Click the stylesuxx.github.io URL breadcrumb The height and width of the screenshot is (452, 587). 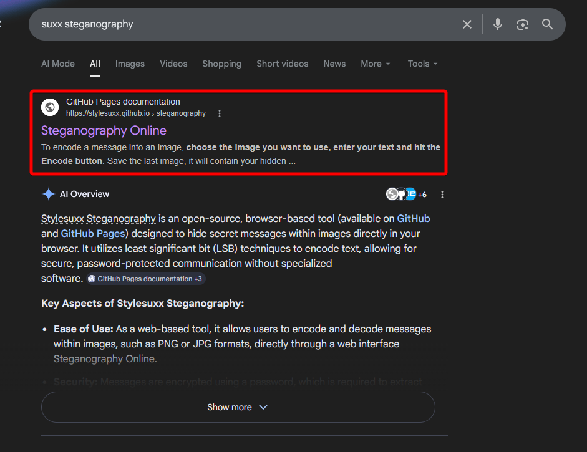click(136, 113)
